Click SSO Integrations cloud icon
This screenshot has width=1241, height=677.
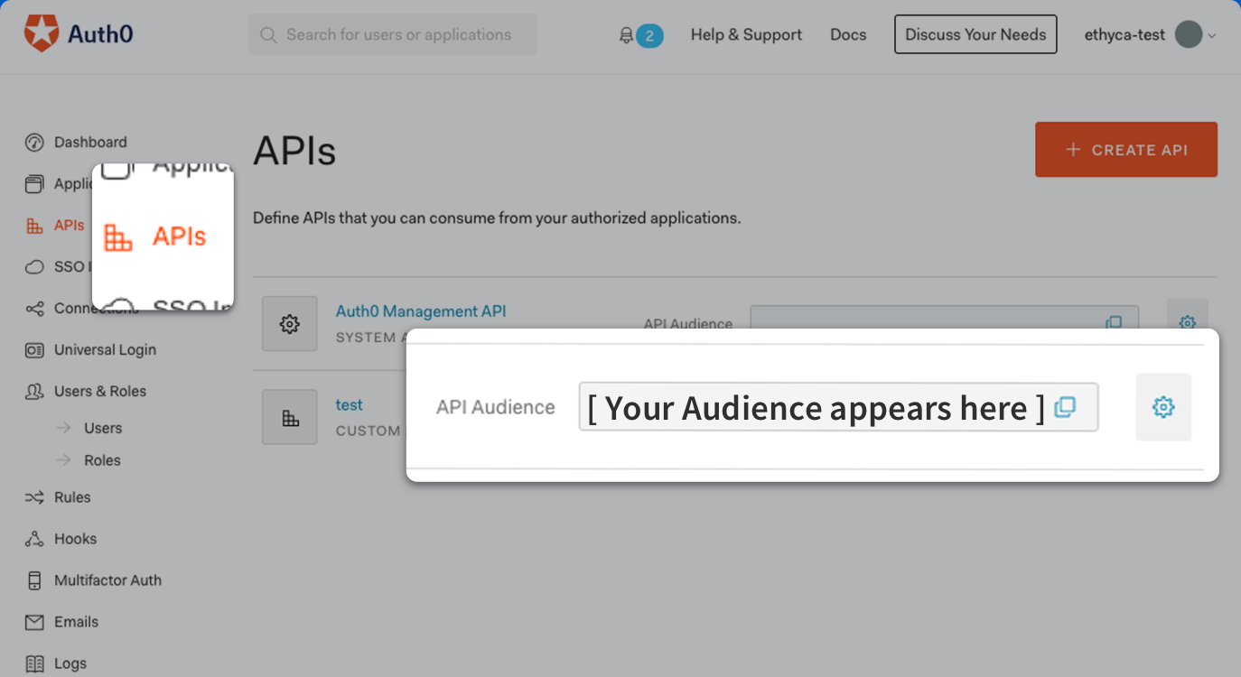coord(34,267)
